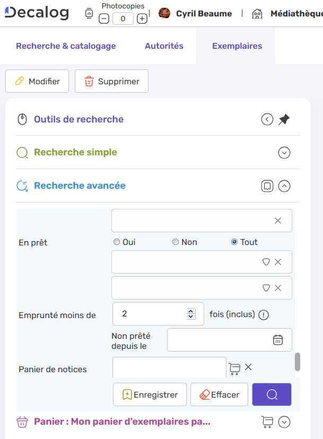
Task: Select Oui for En prêt
Action: pos(116,242)
